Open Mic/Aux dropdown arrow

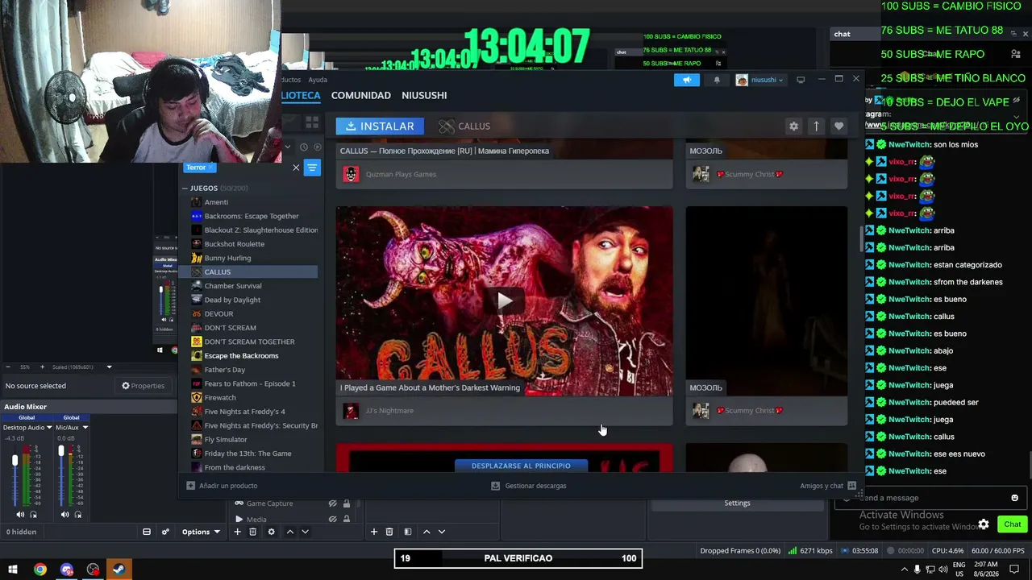tap(85, 428)
